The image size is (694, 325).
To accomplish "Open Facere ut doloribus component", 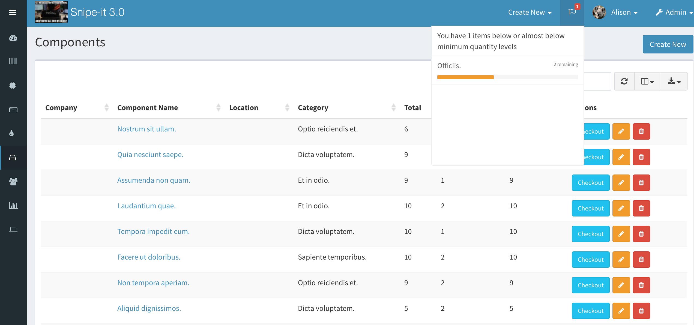I will click(149, 257).
